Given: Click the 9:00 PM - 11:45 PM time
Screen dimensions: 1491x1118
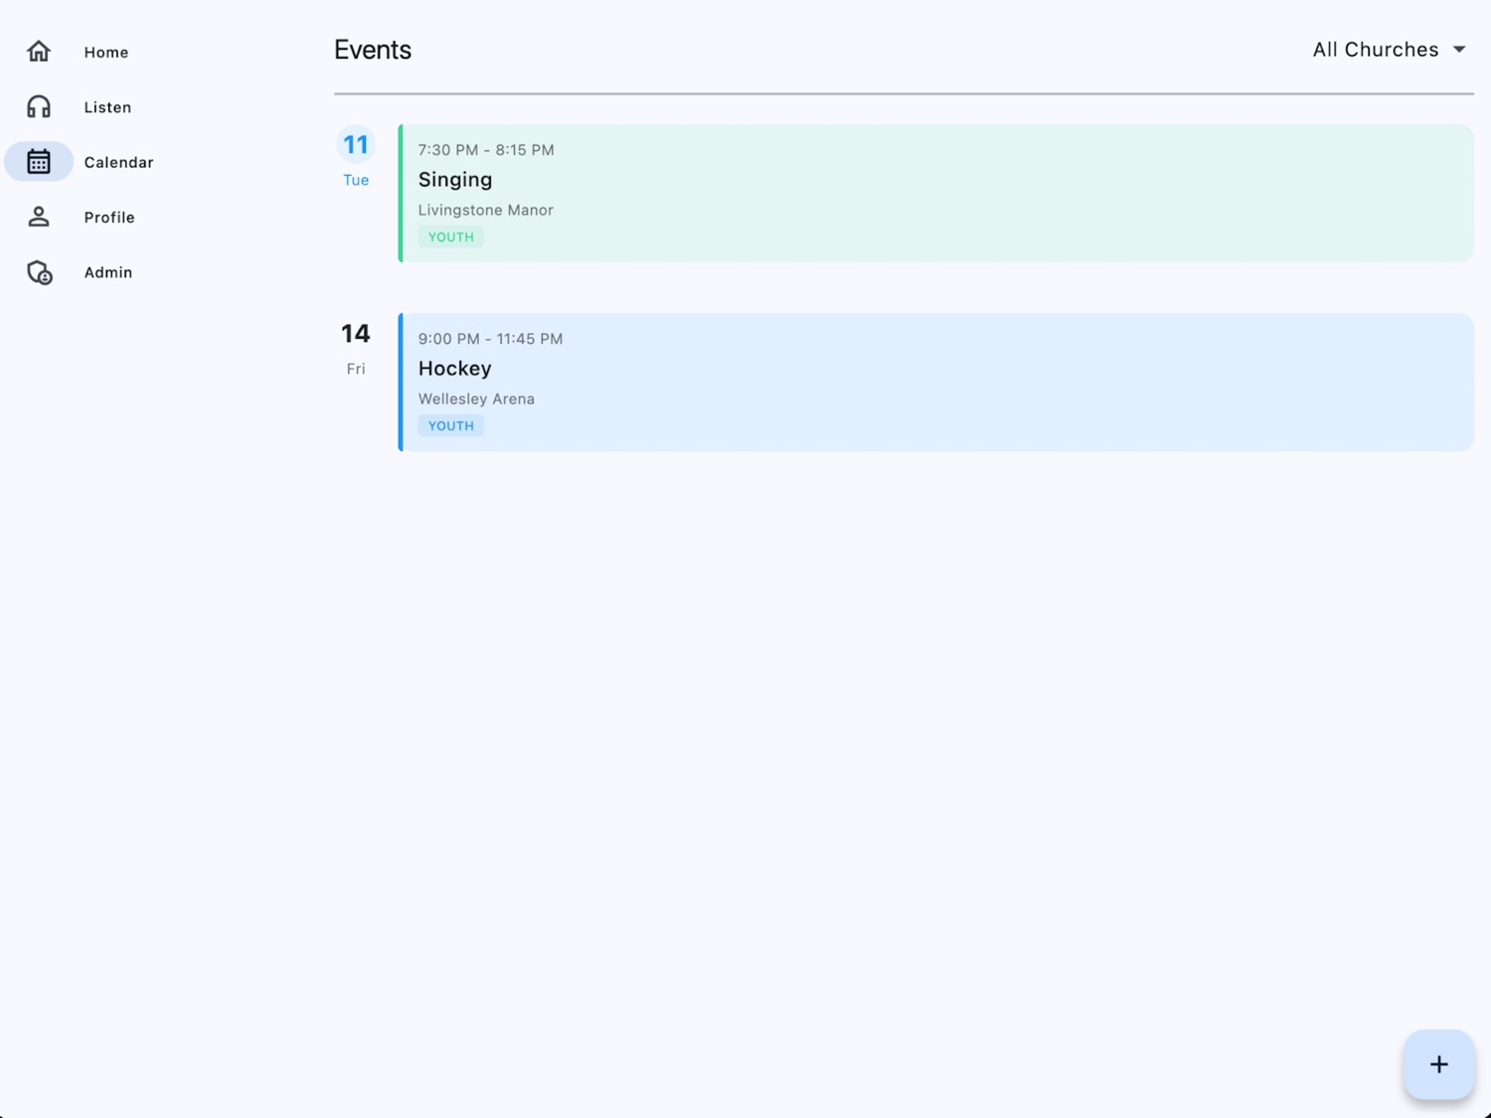Looking at the screenshot, I should click(x=490, y=339).
